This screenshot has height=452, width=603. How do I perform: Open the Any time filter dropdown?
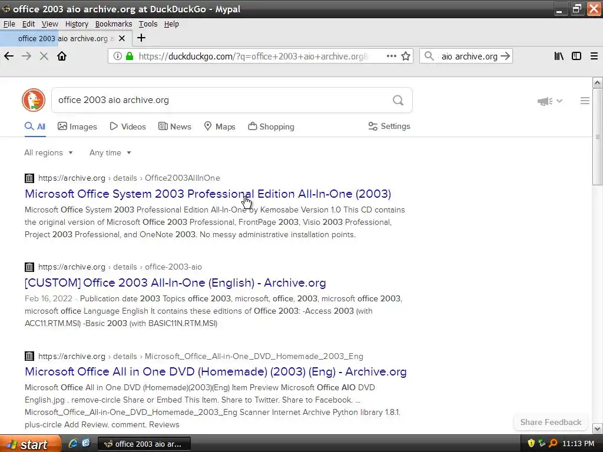[x=110, y=152]
